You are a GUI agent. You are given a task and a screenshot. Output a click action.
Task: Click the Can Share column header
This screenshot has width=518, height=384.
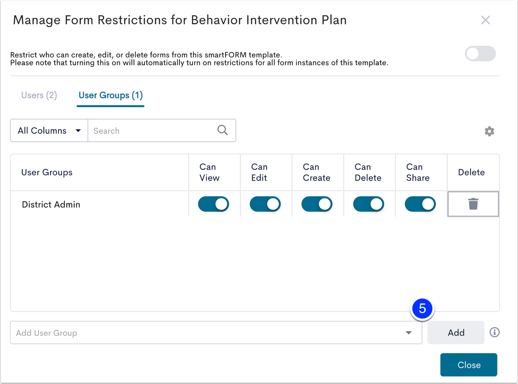421,172
